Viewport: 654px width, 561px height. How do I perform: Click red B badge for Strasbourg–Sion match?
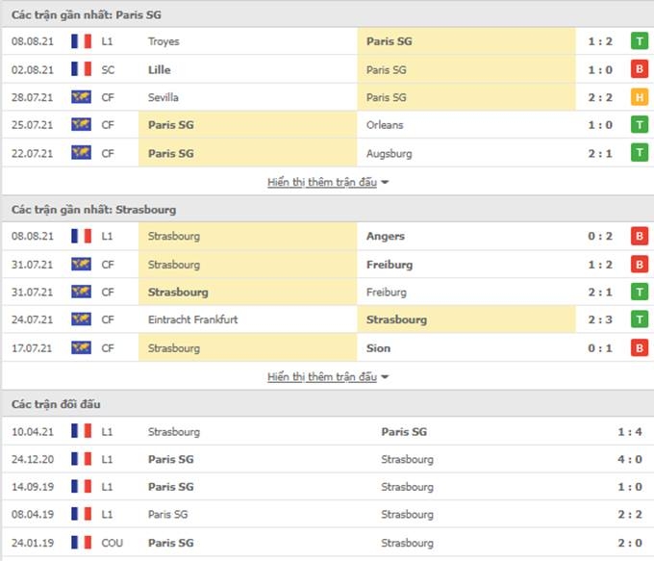click(x=640, y=348)
